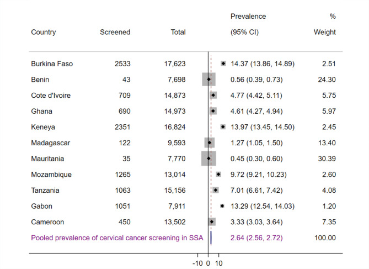369x269 pixels.
Task: Click the -10 axis tick label
Action: 197,263
